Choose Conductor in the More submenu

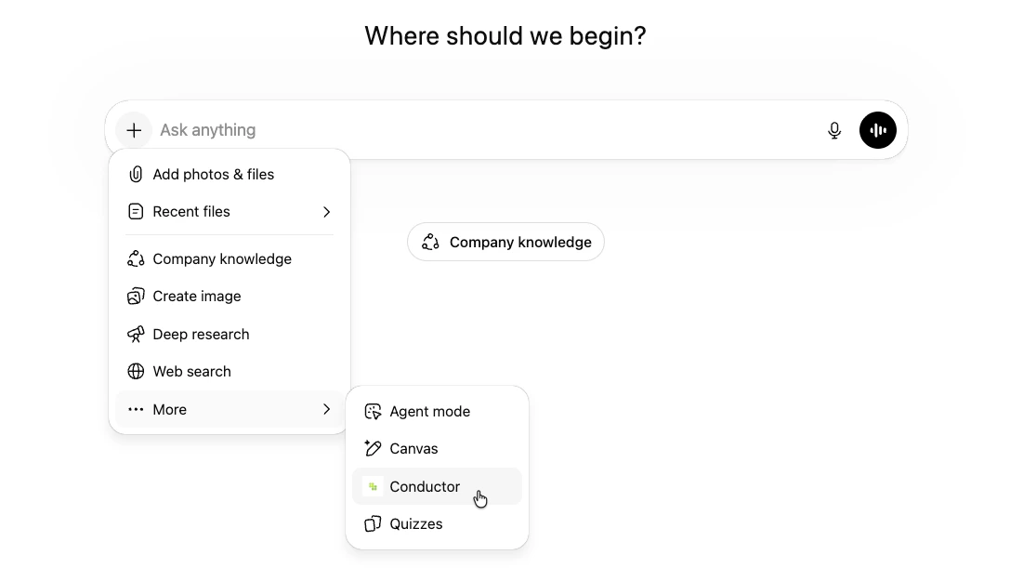coord(425,486)
